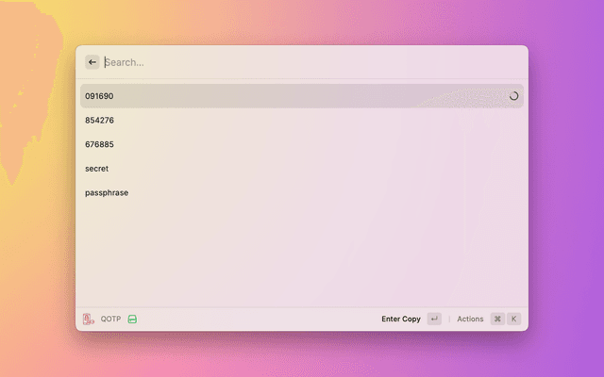Click the green icon beside QOTP
Image resolution: width=604 pixels, height=377 pixels.
coord(133,319)
